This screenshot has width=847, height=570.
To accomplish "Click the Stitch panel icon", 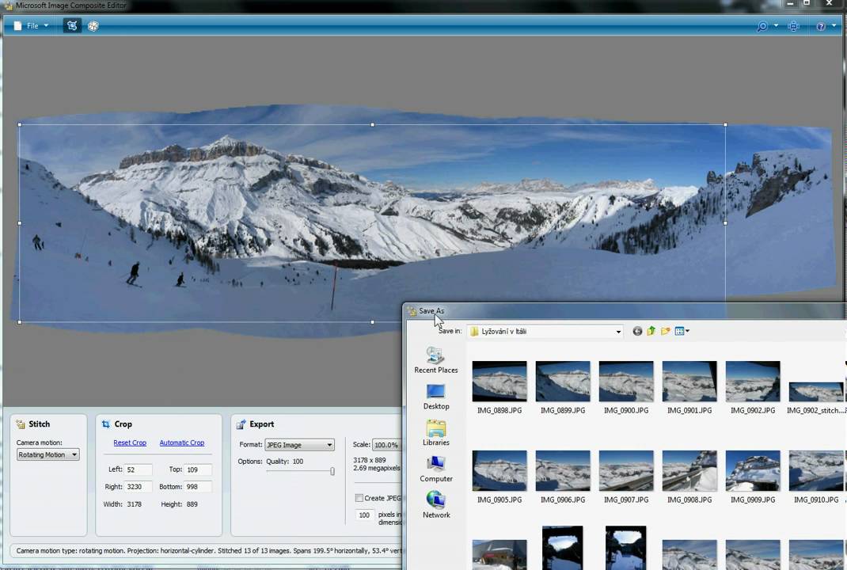I will pos(21,424).
